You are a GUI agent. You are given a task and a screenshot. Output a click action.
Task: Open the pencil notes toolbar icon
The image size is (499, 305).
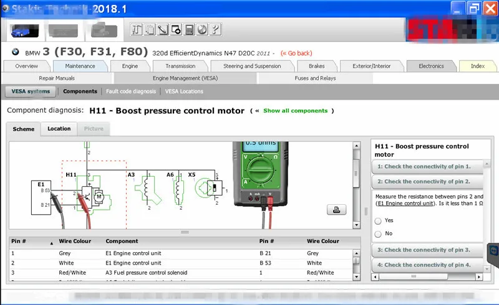tap(163, 29)
